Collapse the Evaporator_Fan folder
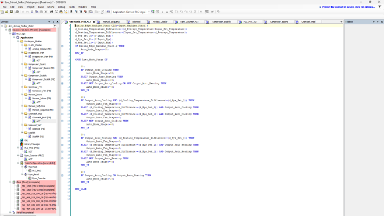Viewport: 384px width, 216px height. click(x=22, y=53)
